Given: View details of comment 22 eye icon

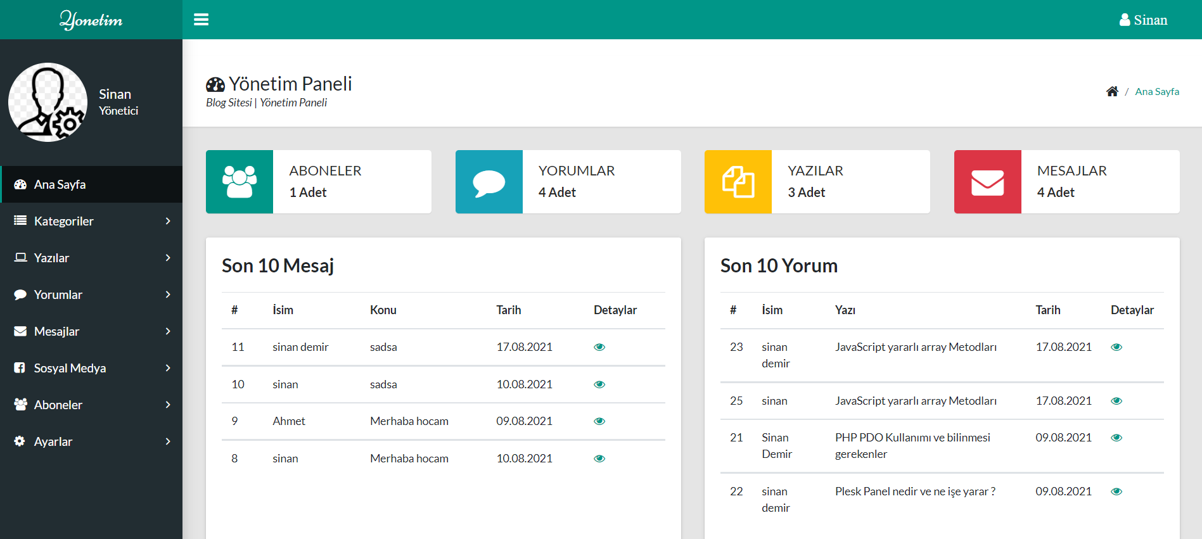Looking at the screenshot, I should [1116, 491].
